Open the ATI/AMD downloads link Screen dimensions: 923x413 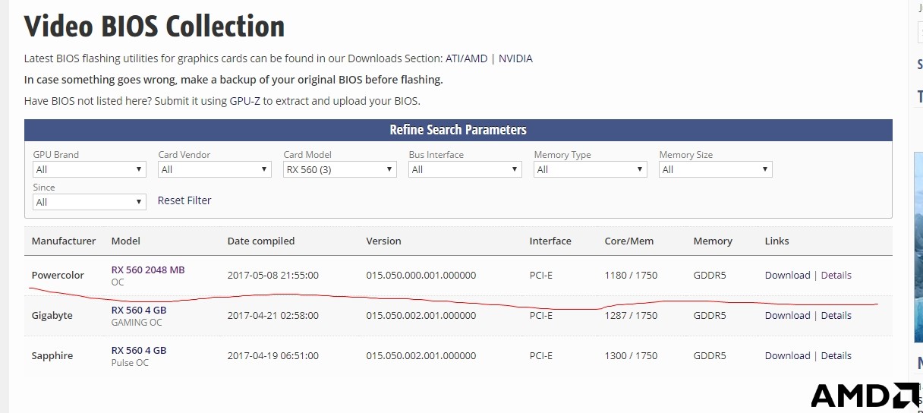467,58
